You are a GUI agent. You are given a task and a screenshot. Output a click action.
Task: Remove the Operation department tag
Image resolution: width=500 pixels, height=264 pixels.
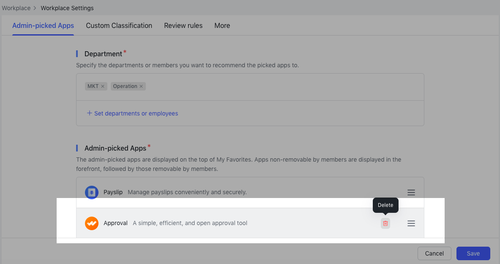[142, 86]
